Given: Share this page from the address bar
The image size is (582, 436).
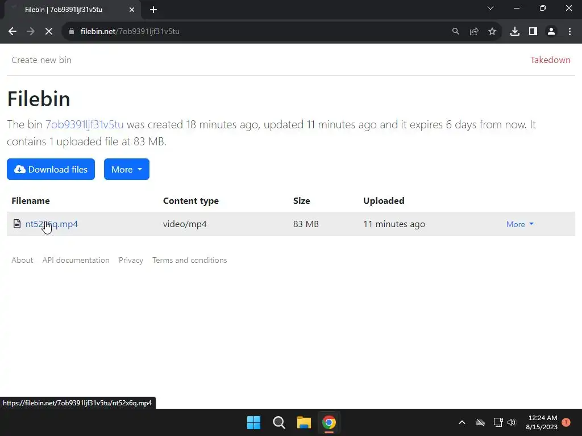Looking at the screenshot, I should tap(474, 32).
